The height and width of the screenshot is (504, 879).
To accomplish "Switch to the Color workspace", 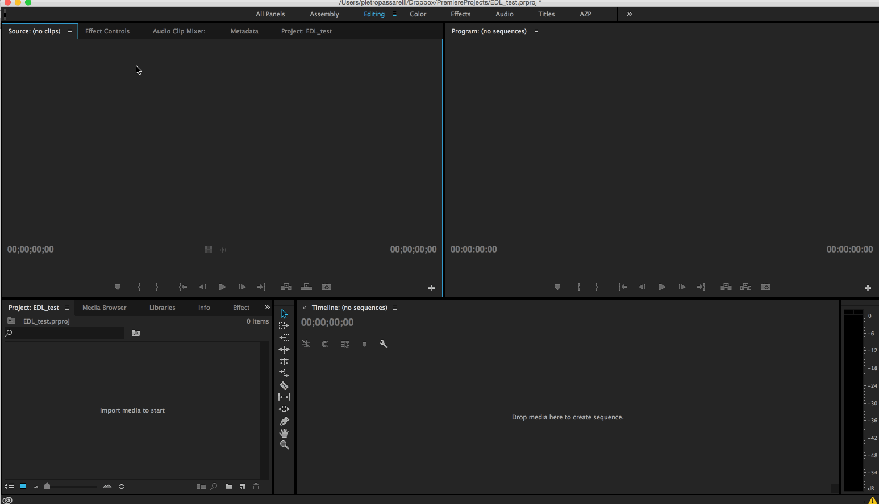I will pos(418,14).
